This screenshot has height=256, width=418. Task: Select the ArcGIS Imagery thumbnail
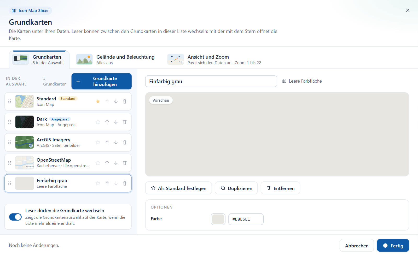25,142
